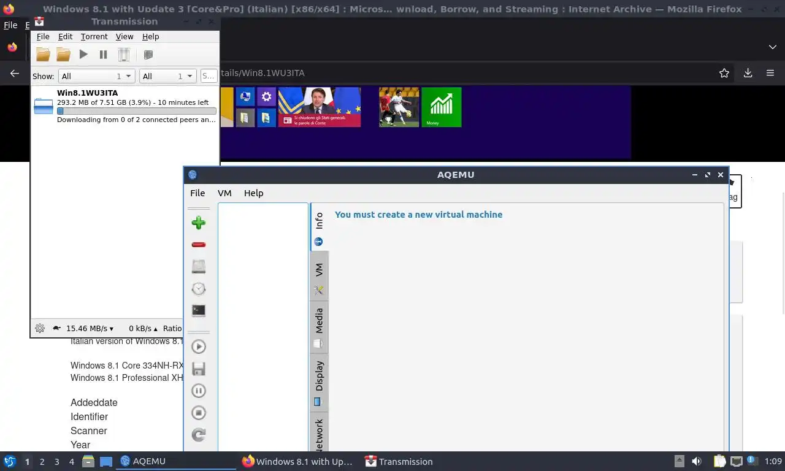This screenshot has height=471, width=785.
Task: Switch to workspace 3
Action: (56, 461)
